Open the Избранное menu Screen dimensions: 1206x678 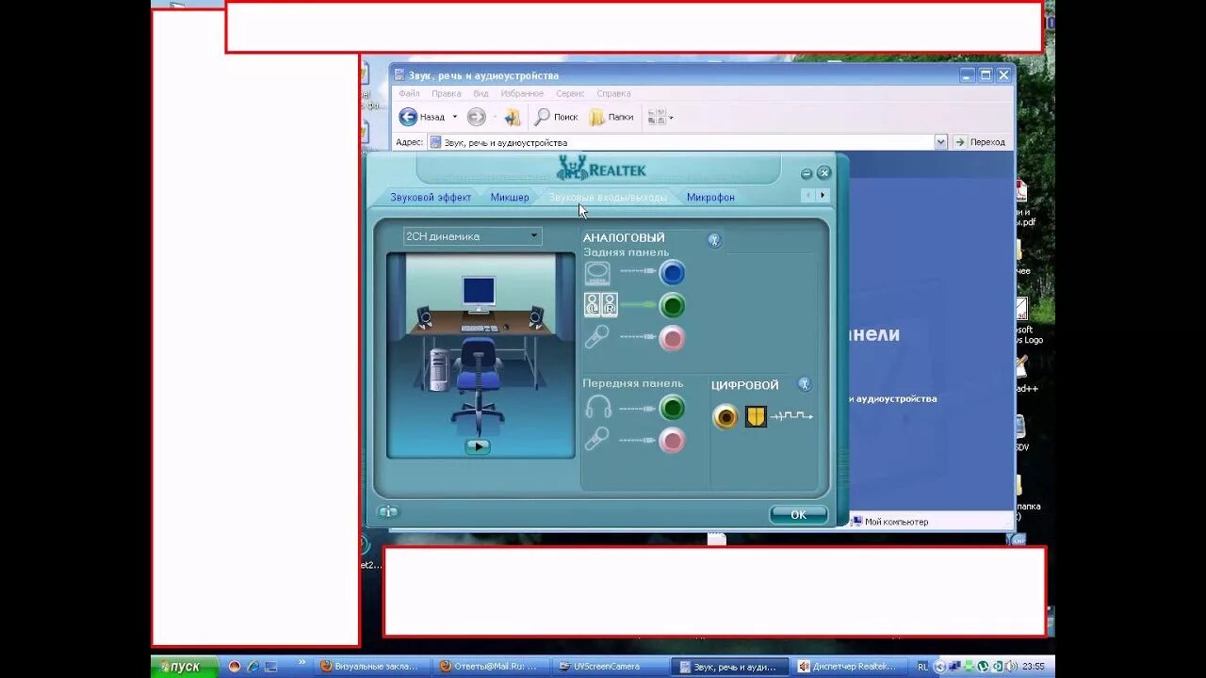point(522,93)
